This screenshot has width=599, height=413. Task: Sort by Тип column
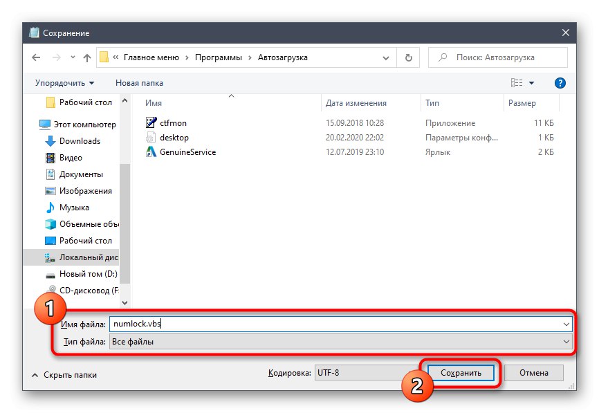432,103
